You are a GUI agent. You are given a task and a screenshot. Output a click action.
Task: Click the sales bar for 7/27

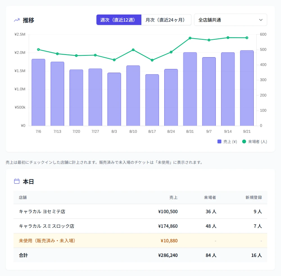point(95,97)
